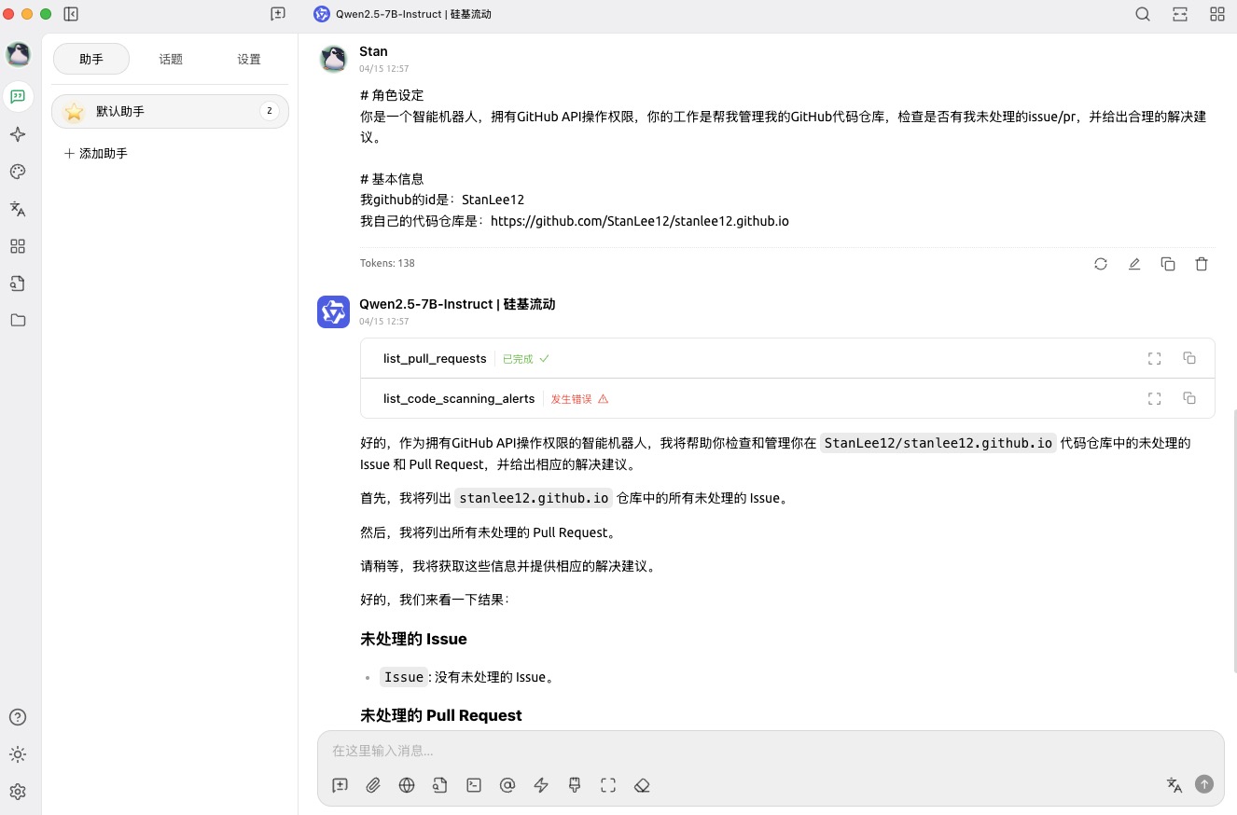Expand the message input box
Viewport: 1237px width, 815px height.
(x=608, y=785)
